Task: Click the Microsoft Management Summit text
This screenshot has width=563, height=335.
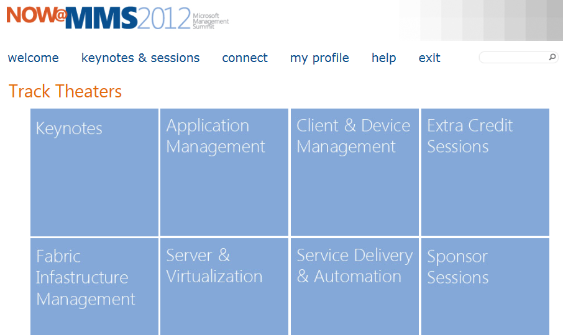Action: (211, 21)
